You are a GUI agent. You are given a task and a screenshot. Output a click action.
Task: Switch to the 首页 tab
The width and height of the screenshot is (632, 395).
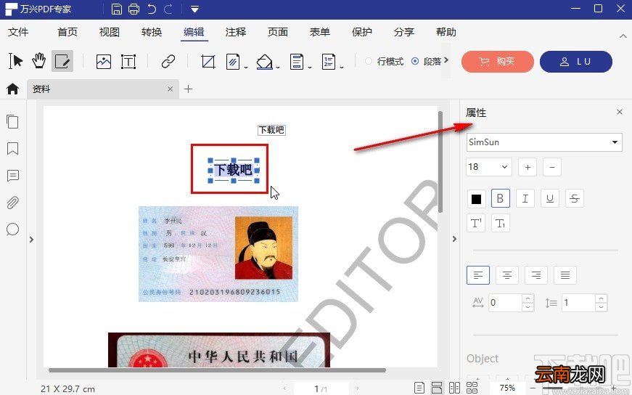click(x=67, y=32)
